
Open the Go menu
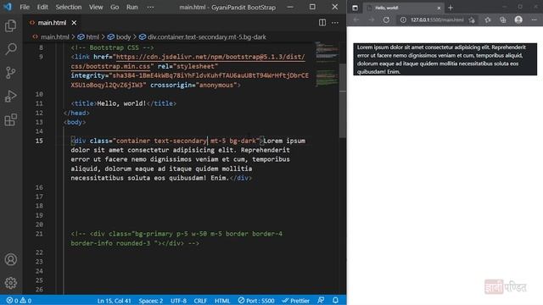(115, 7)
